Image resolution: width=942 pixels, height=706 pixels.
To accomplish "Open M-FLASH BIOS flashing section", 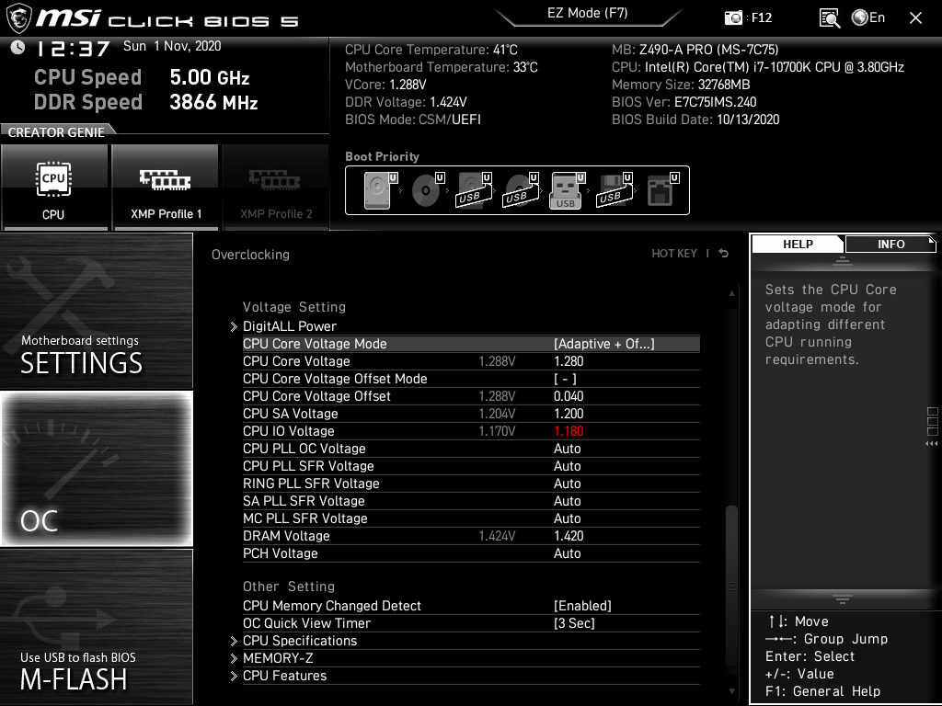I will pyautogui.click(x=97, y=627).
